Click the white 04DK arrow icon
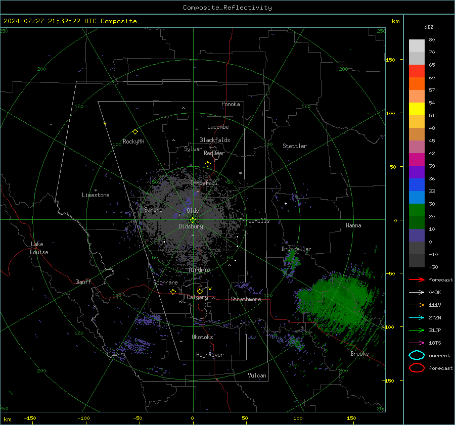The height and width of the screenshot is (425, 455). coord(417,292)
